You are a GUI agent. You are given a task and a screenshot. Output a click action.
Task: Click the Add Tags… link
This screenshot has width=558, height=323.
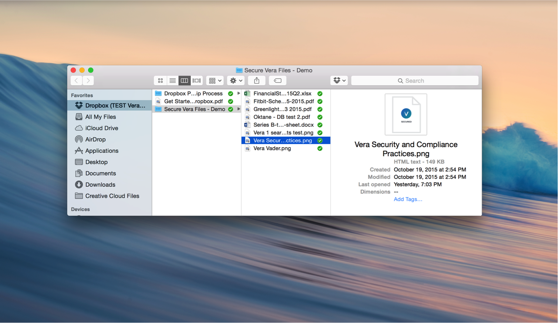408,199
